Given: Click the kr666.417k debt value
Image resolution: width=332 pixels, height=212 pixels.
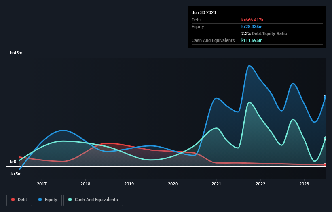Looking at the screenshot, I should coord(252,20).
